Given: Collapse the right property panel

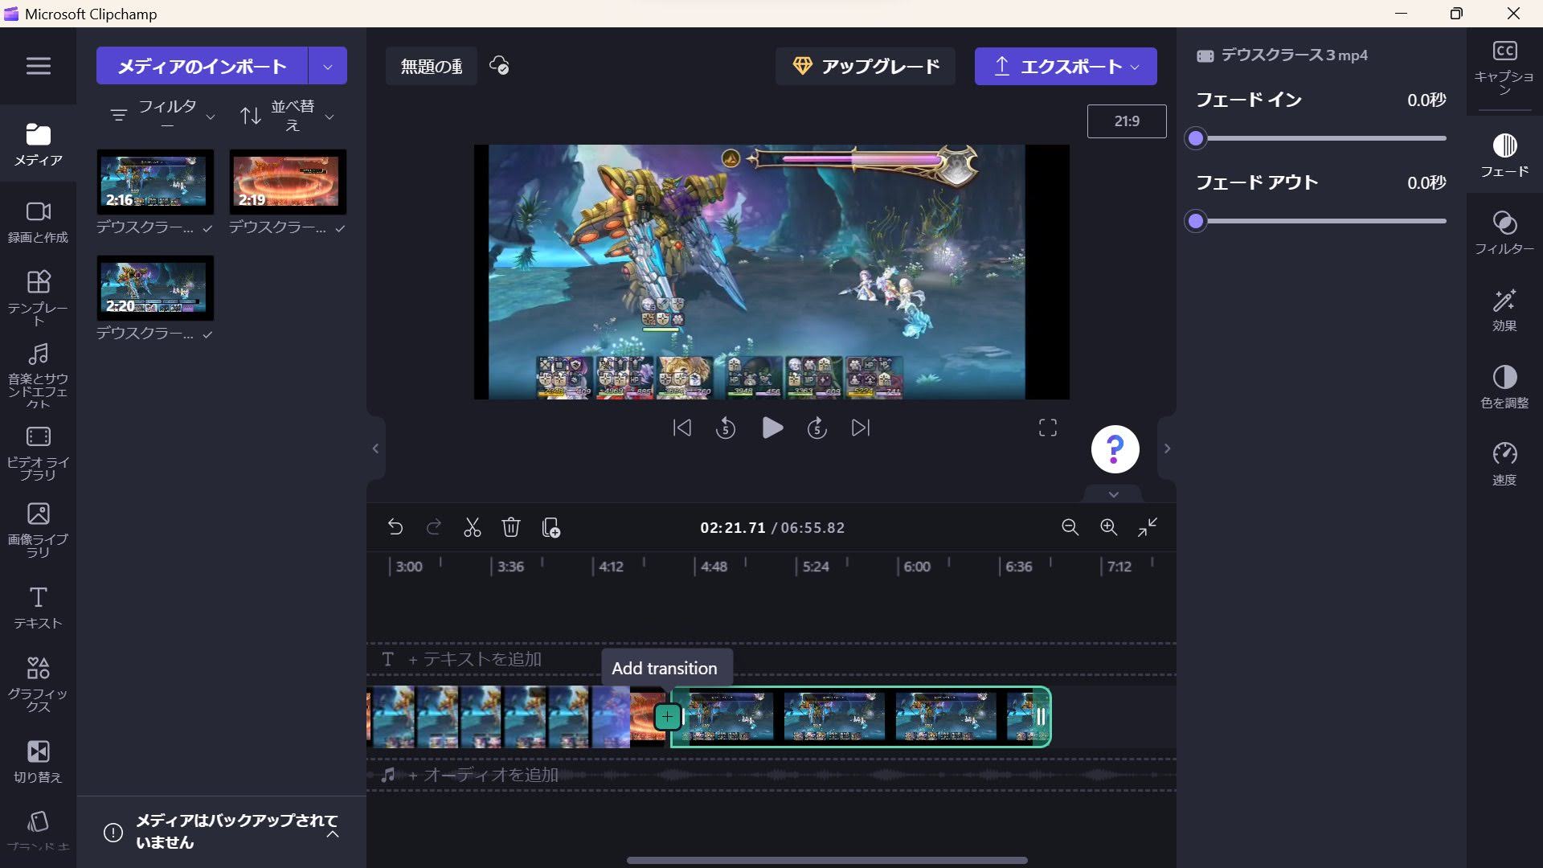Looking at the screenshot, I should pos(1167,448).
